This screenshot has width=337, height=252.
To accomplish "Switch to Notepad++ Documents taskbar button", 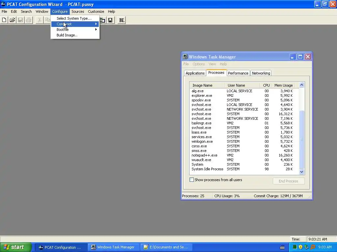I will pos(166,247).
